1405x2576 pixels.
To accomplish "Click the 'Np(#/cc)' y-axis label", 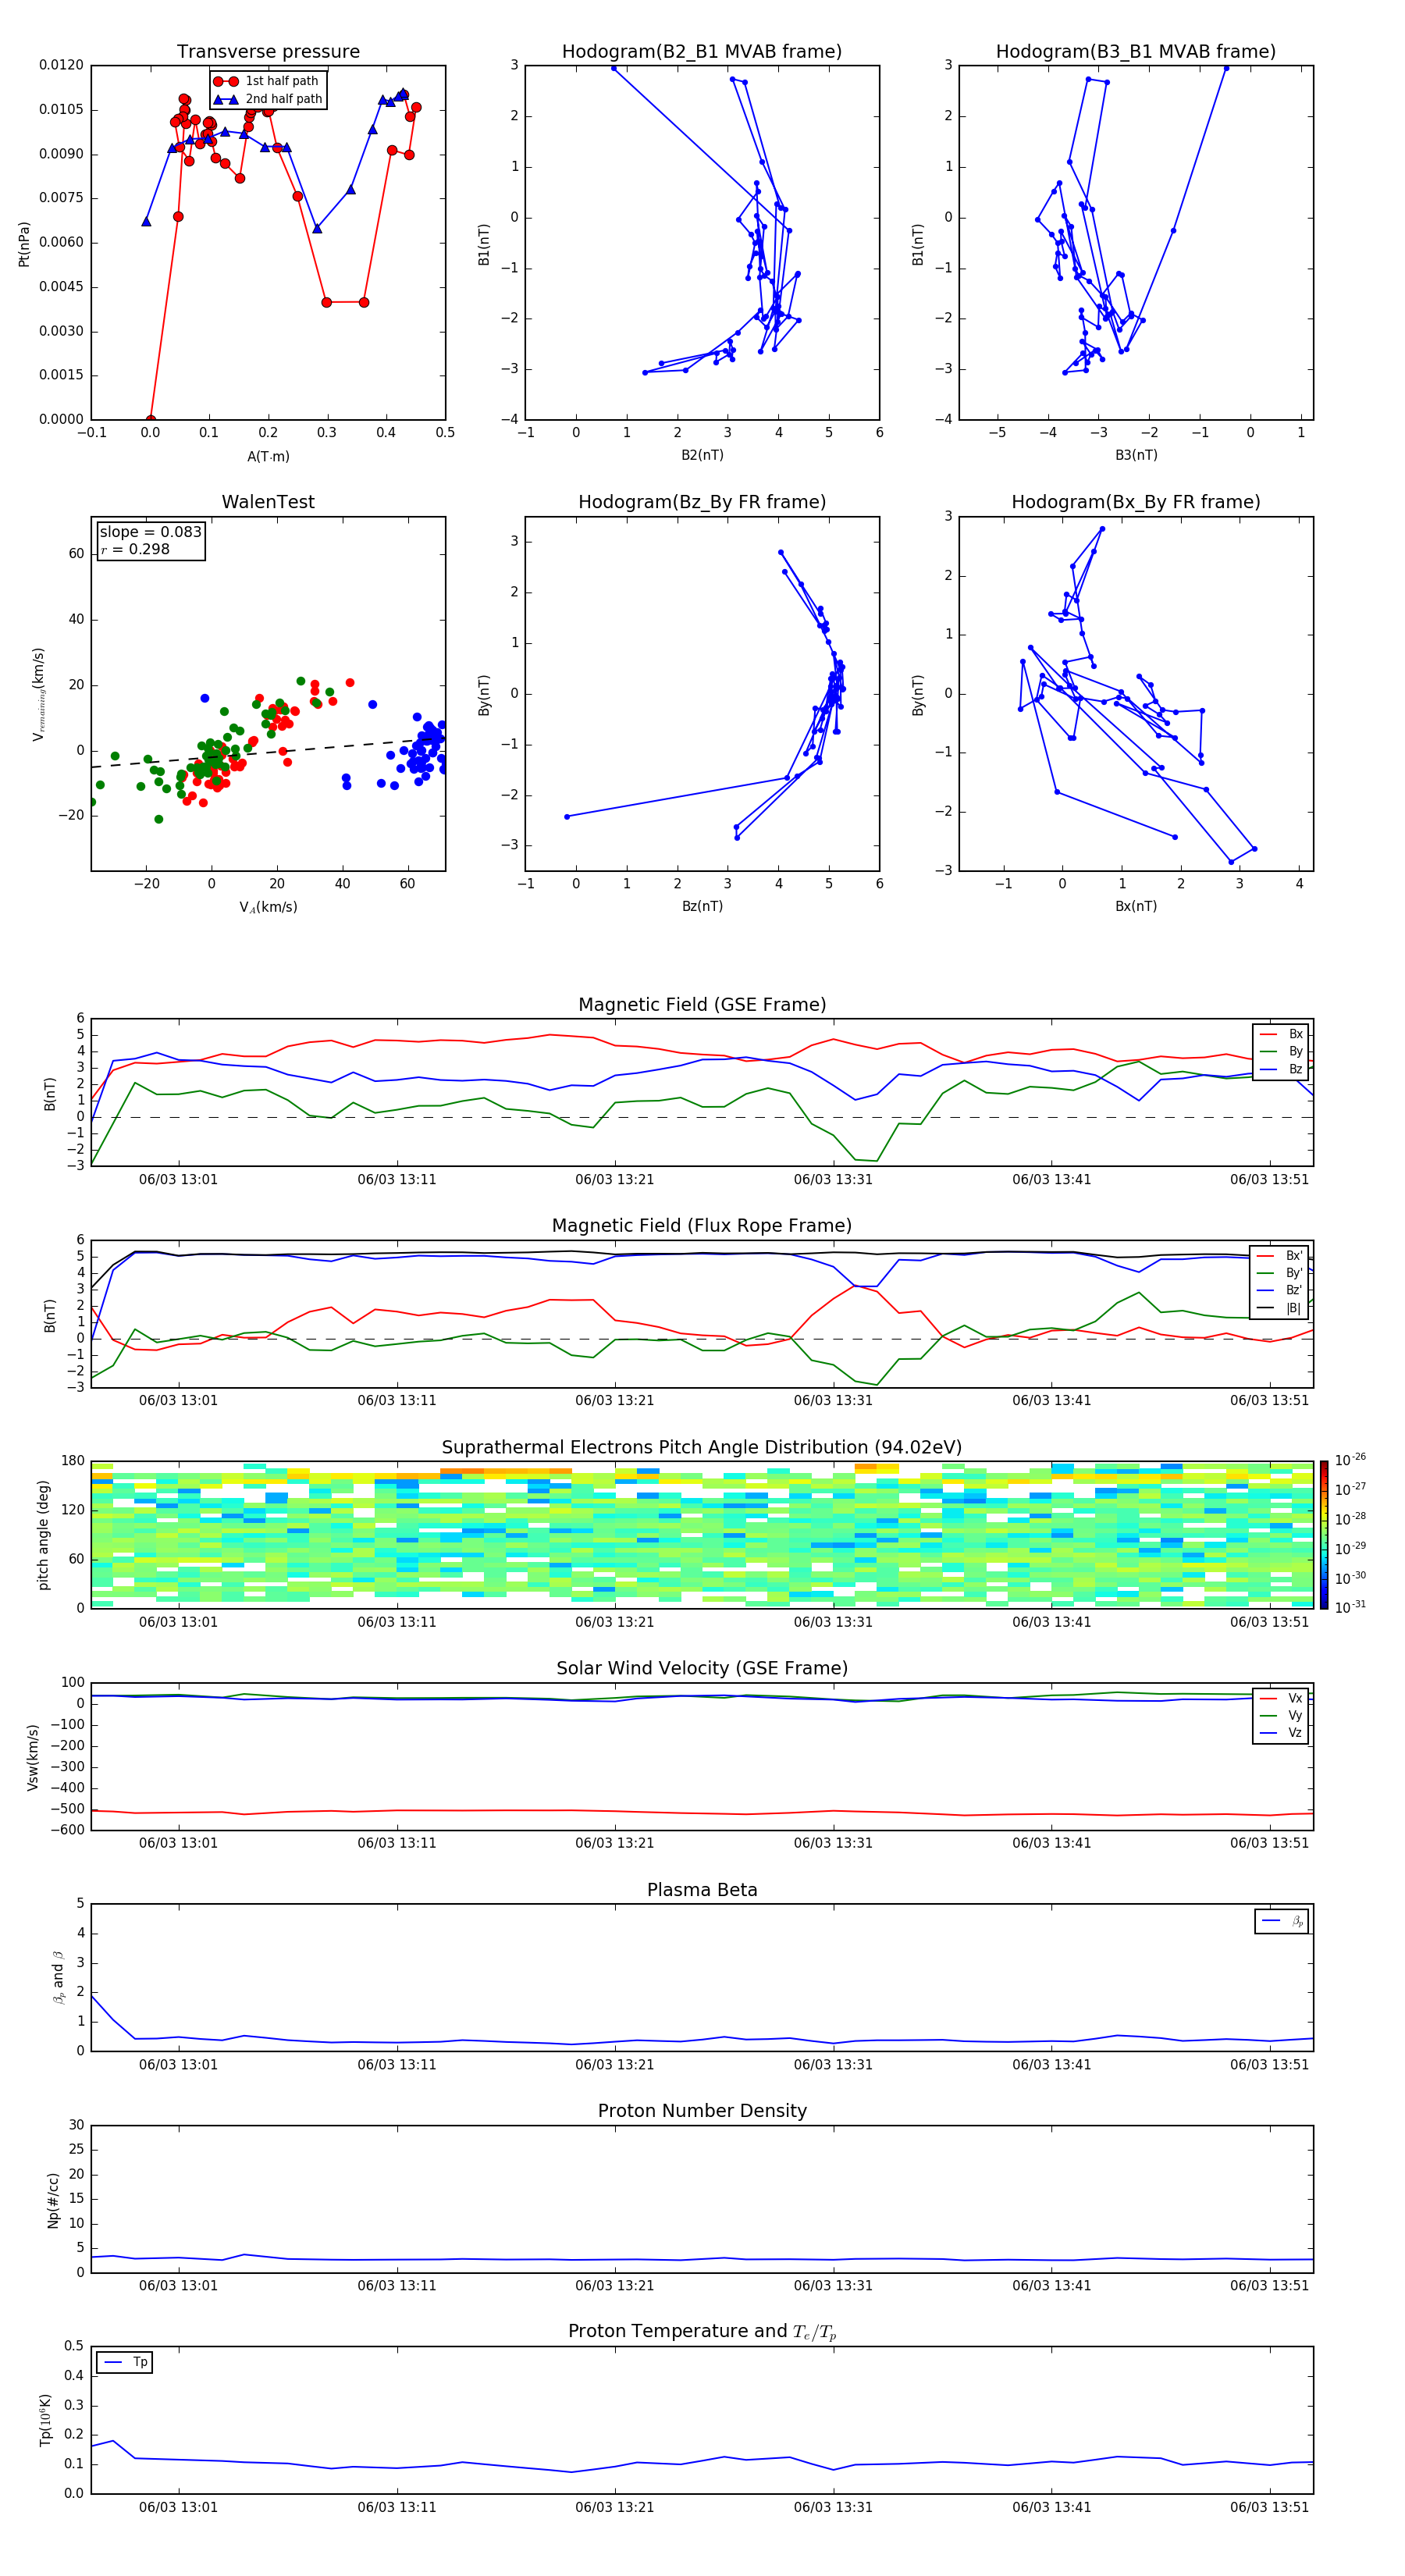I will click(x=53, y=2199).
